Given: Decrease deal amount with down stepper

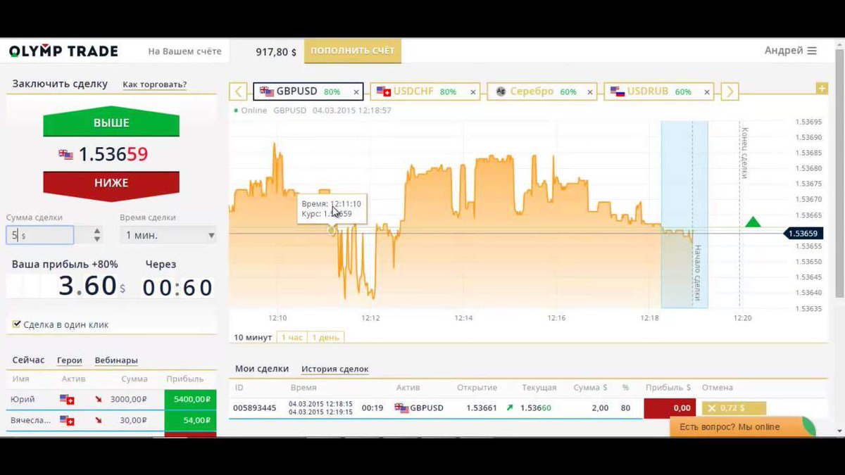Looking at the screenshot, I should 97,239.
